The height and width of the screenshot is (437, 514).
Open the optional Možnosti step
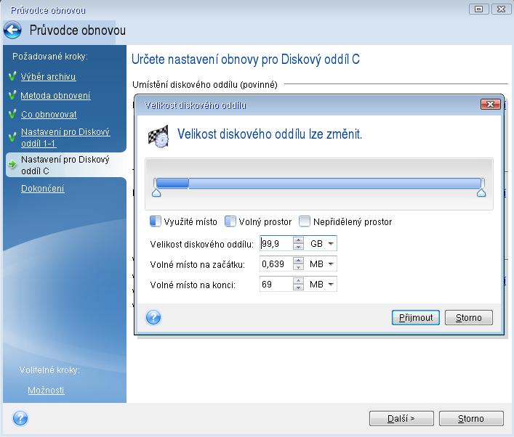click(x=46, y=391)
